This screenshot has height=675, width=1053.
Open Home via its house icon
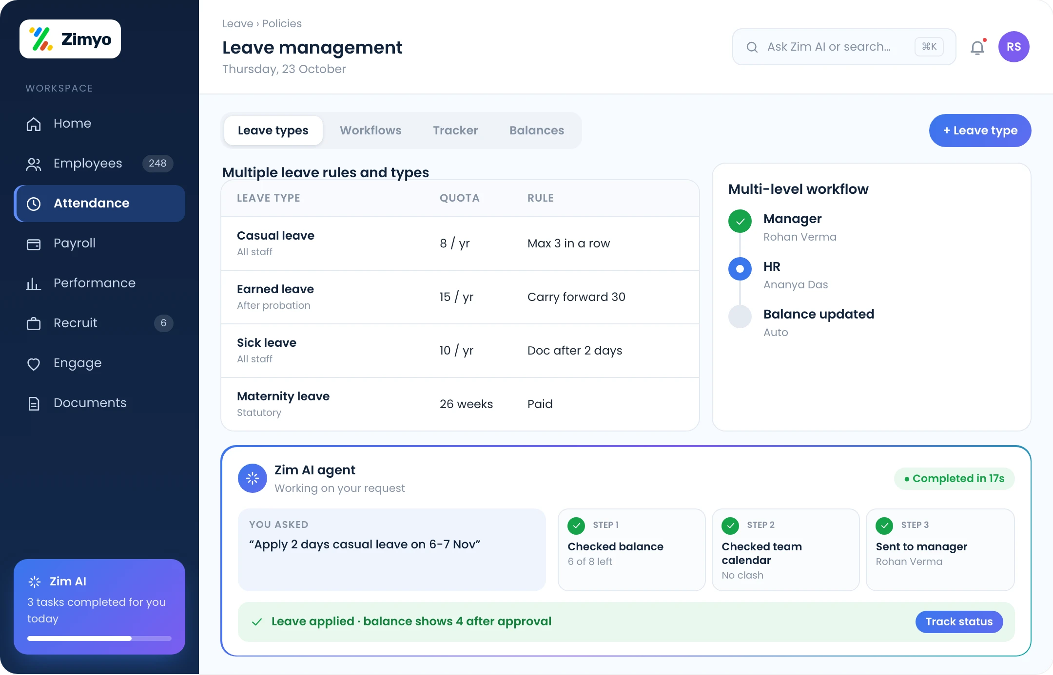(x=34, y=124)
